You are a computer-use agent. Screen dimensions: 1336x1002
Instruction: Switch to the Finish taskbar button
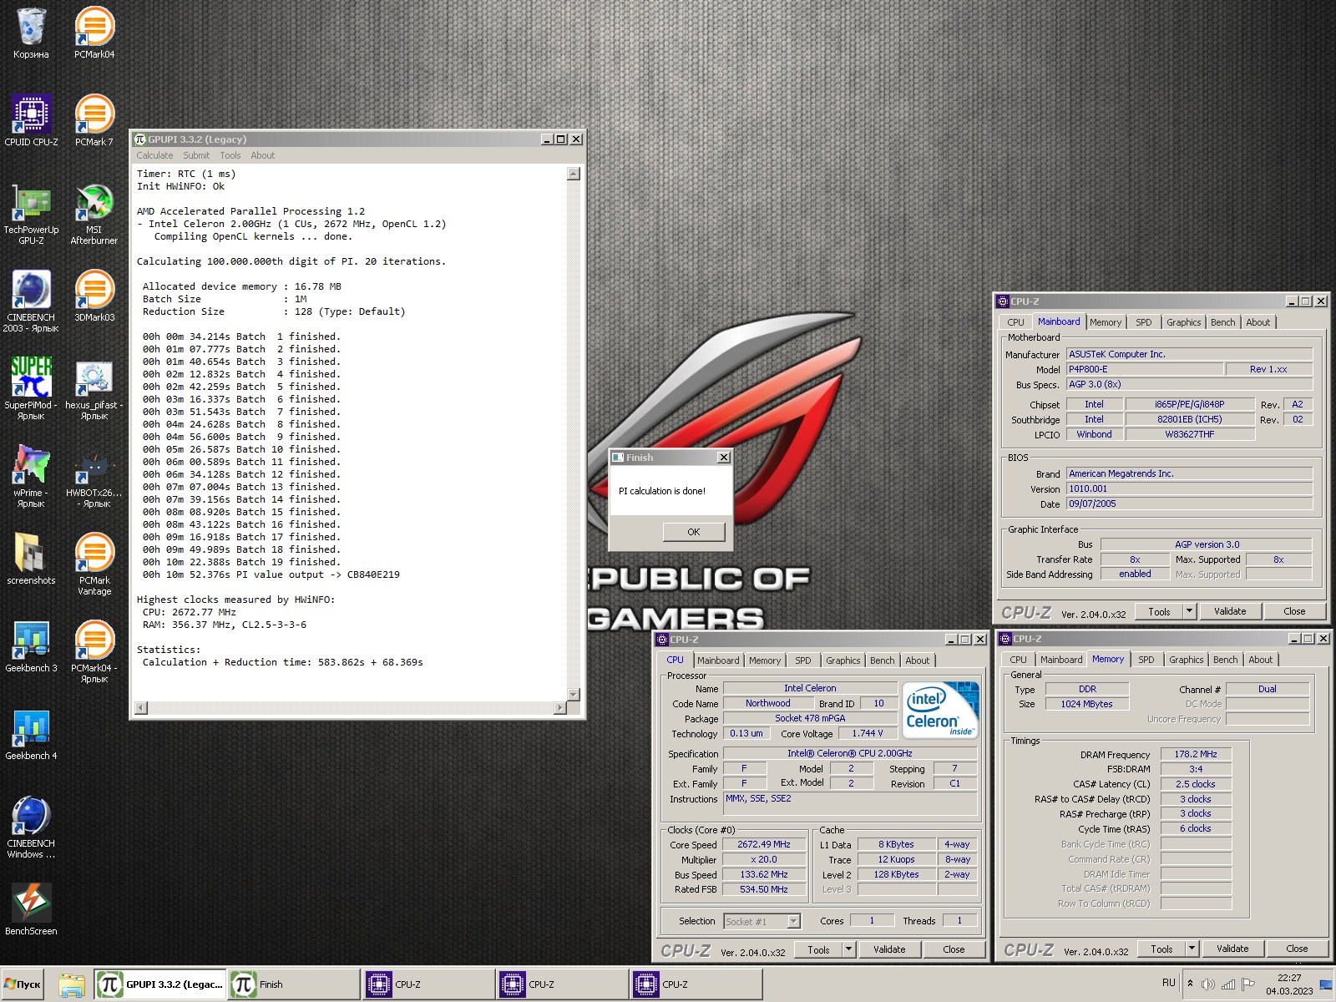tap(294, 984)
